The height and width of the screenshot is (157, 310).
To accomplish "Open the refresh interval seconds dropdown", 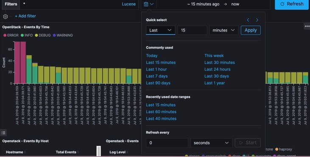I will pos(211,143).
